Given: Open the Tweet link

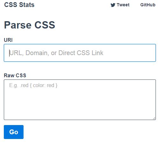Looking at the screenshot, I should 120,5.
